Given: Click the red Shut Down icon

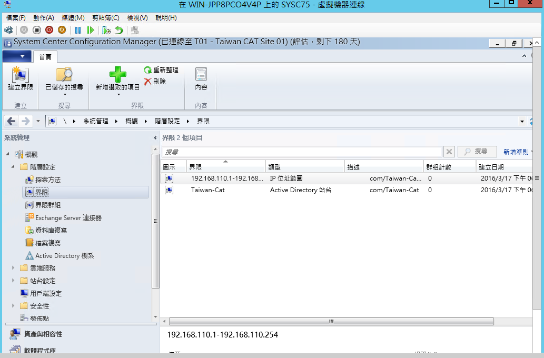Looking at the screenshot, I should (50, 30).
